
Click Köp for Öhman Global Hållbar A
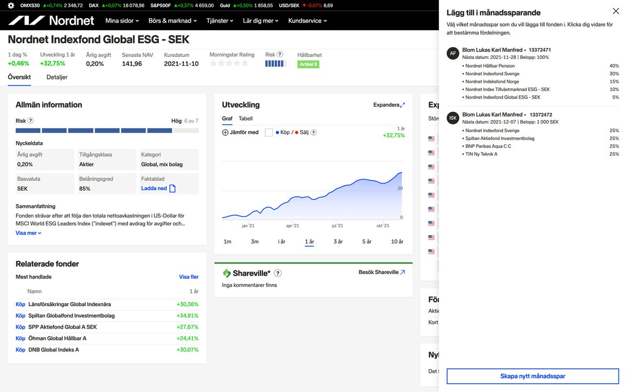pos(20,338)
